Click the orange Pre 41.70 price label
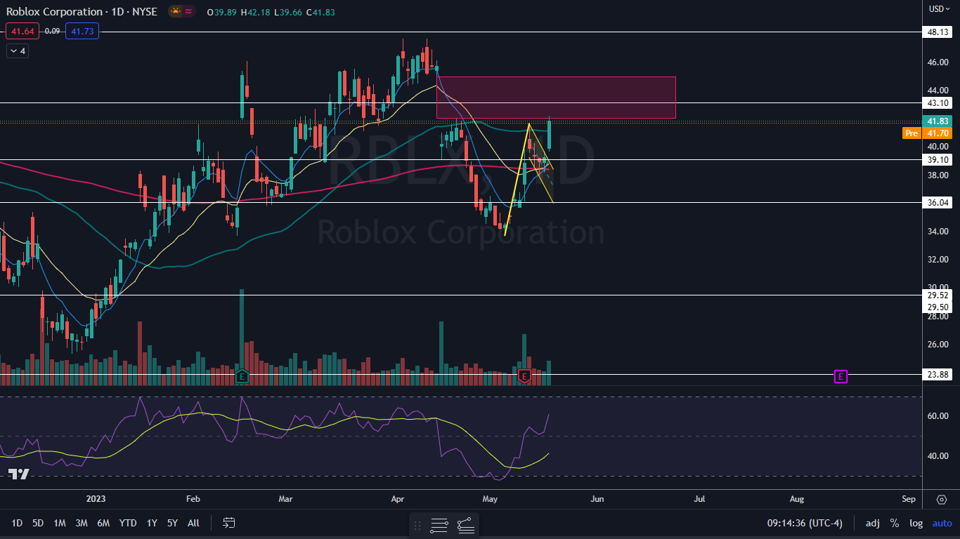Viewport: 960px width, 539px height. [928, 133]
